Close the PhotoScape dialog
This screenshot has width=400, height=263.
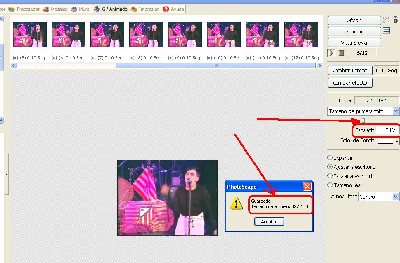tap(307, 187)
